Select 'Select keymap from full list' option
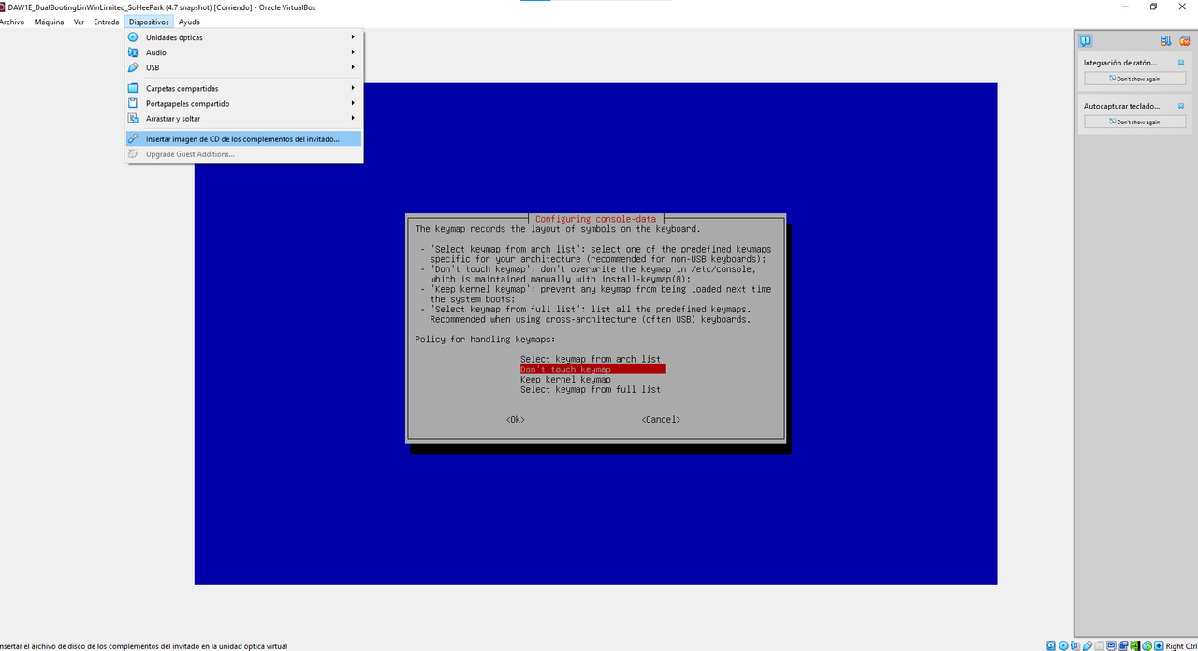The image size is (1198, 651). tap(591, 389)
